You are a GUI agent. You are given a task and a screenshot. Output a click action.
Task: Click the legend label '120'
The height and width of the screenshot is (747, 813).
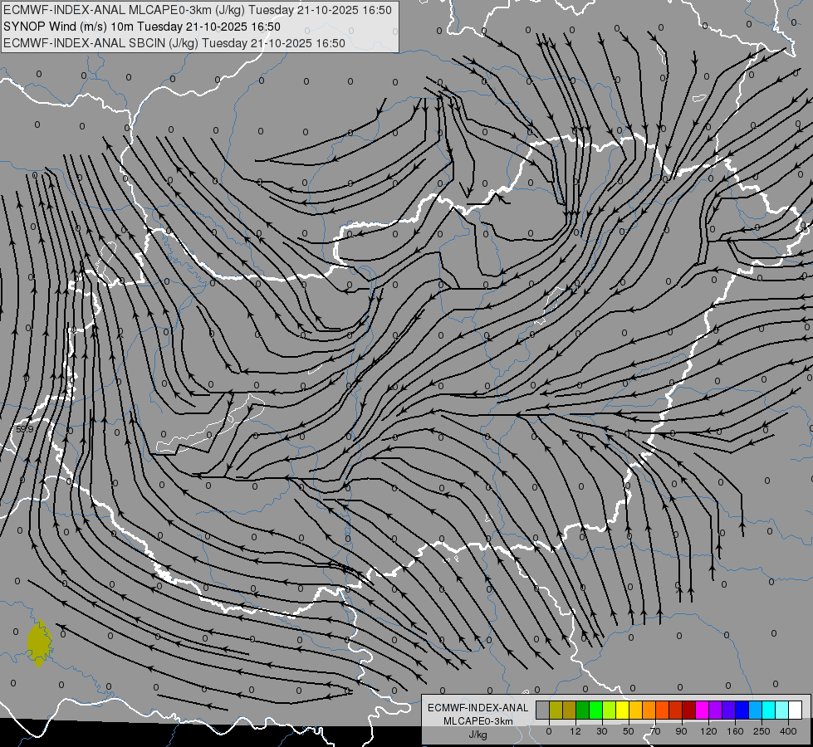coord(709,731)
